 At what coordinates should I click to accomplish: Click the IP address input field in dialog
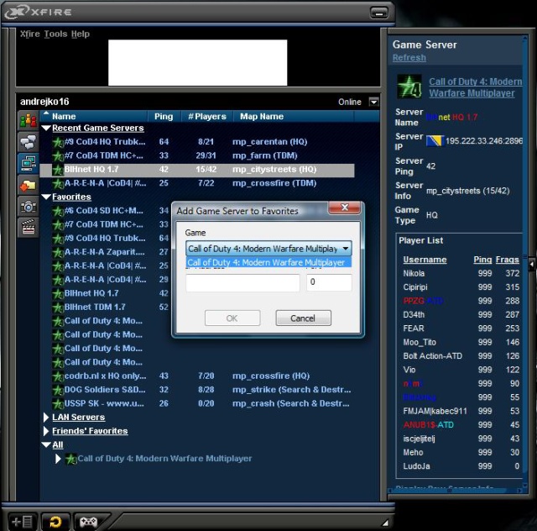pyautogui.click(x=242, y=282)
